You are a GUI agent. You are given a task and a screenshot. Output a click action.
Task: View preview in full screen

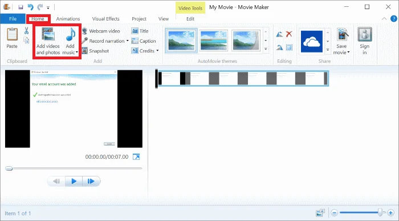pos(136,157)
